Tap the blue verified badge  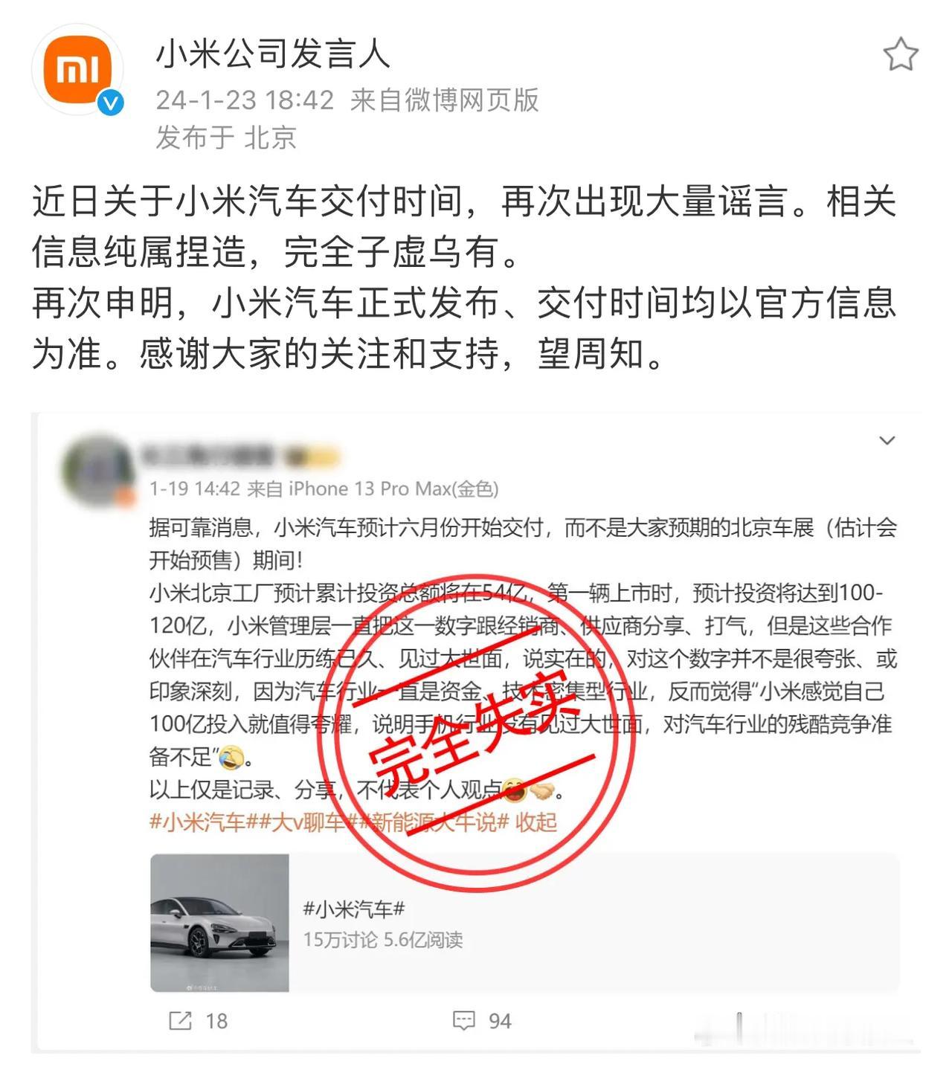tap(111, 103)
